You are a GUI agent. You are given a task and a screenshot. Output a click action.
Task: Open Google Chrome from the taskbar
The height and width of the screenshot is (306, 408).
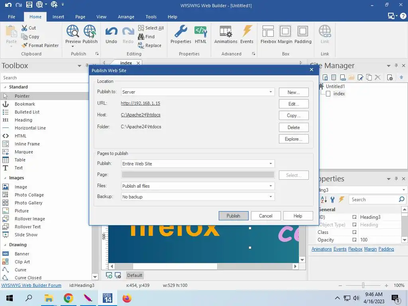[x=69, y=298]
